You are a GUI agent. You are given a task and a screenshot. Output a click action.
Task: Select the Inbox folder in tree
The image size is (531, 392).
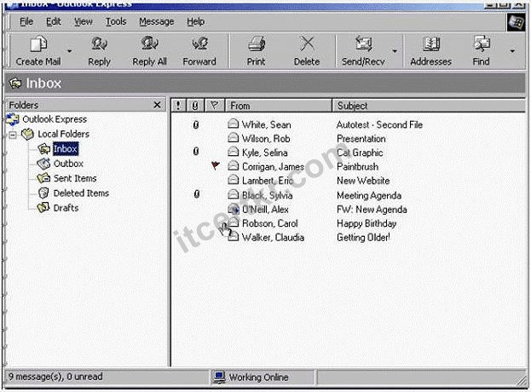coord(66,148)
